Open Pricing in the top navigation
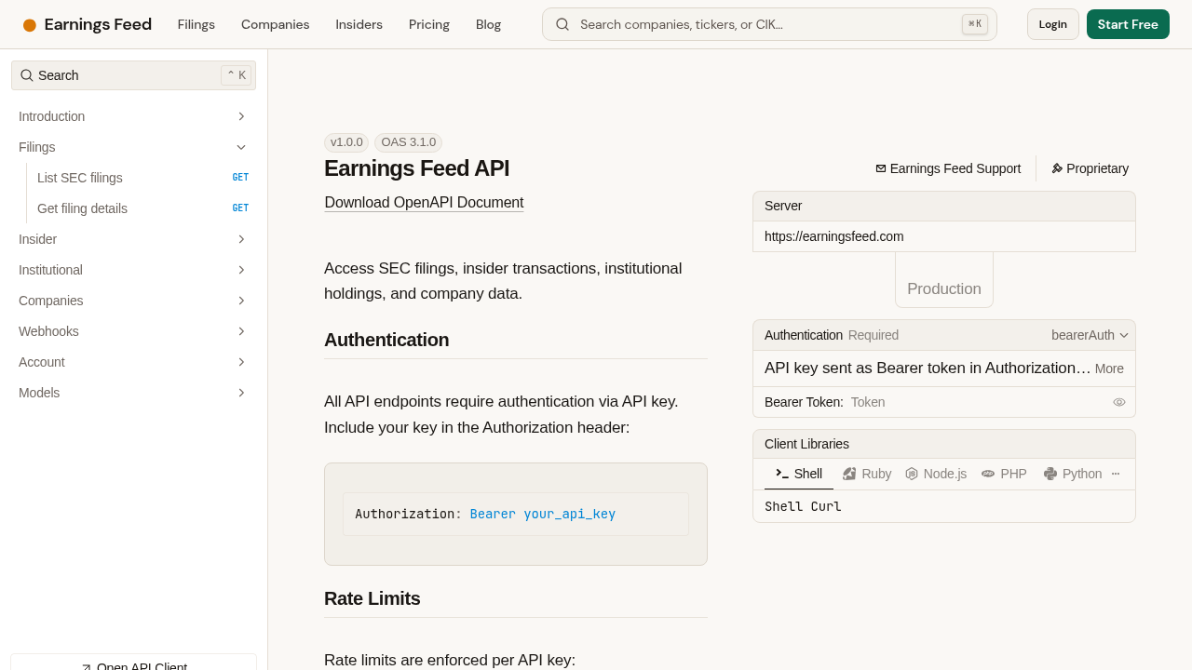The height and width of the screenshot is (670, 1192). point(429,24)
